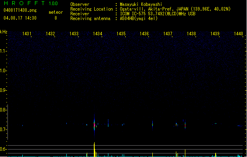The height and width of the screenshot is (157, 247).
Task: Select the ICOM IC-575 receiver description
Action: point(158,14)
